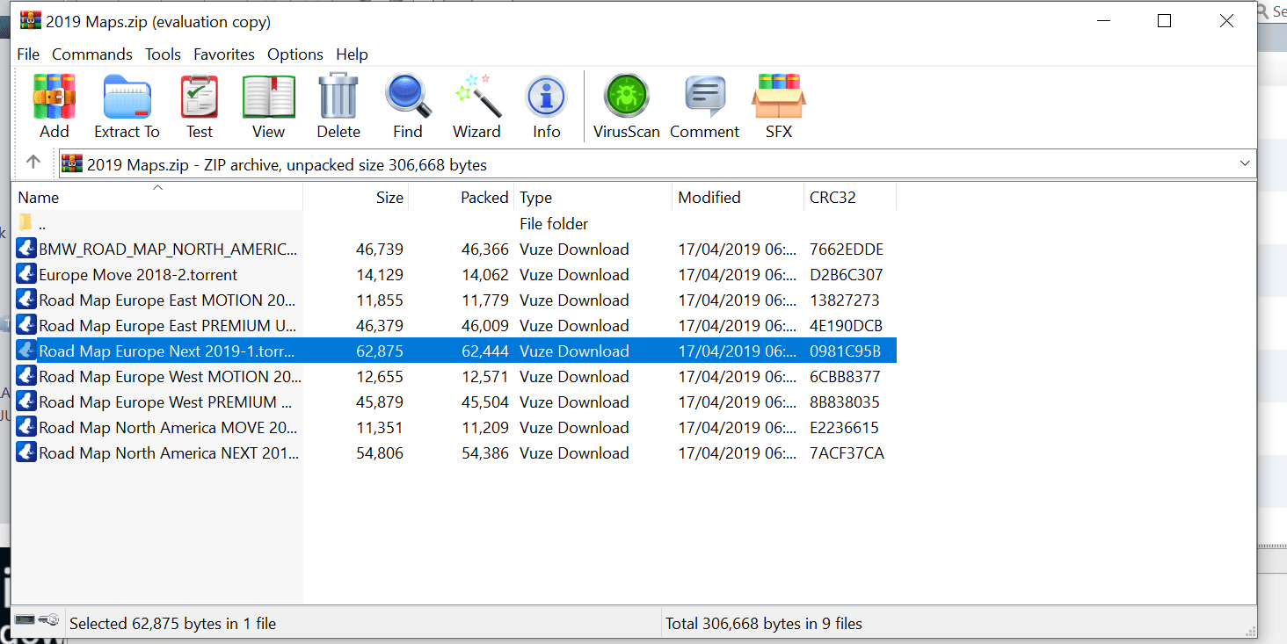Open the Comment tool
The width and height of the screenshot is (1287, 644).
(x=704, y=97)
